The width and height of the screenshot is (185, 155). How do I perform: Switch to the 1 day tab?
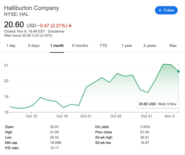(x=11, y=46)
